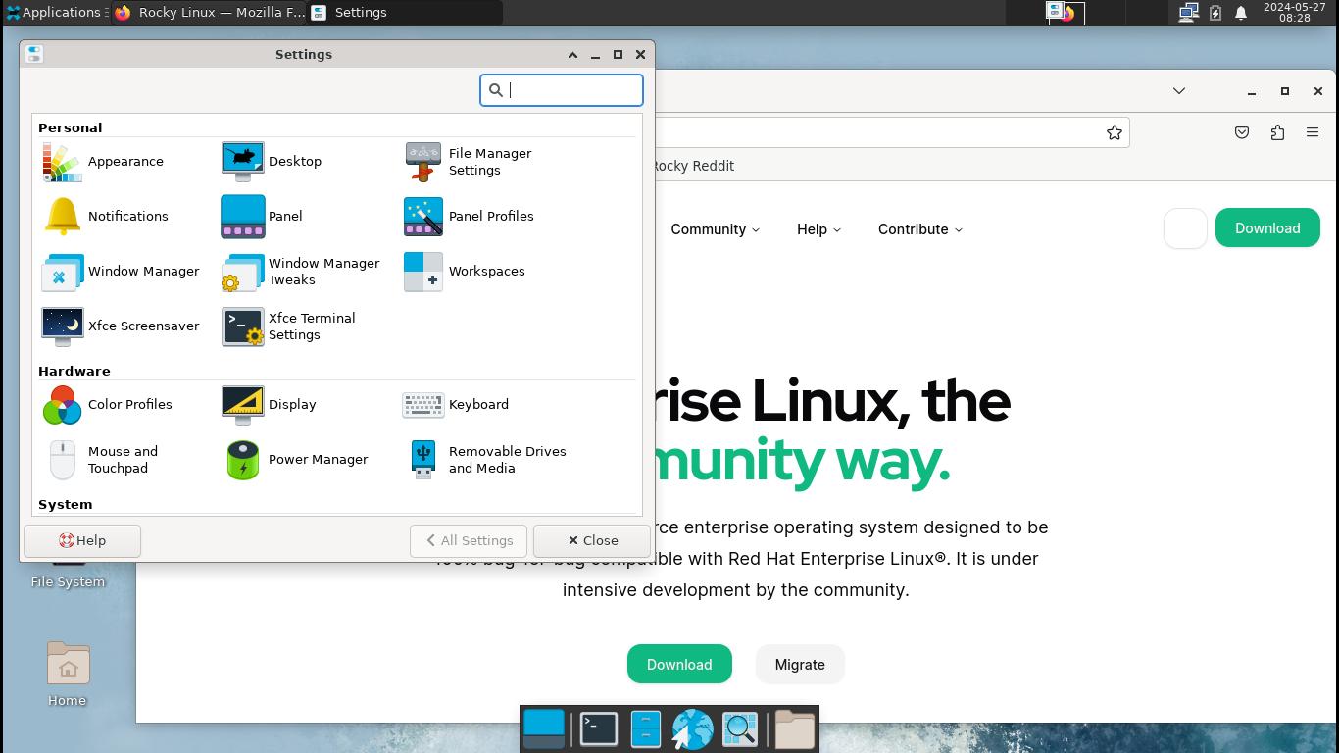Viewport: 1339px width, 753px height.
Task: Expand Contribute menu on Rocky site
Action: 920,229
